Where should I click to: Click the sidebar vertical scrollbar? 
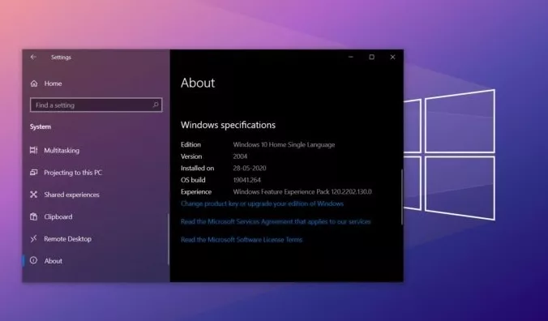168,239
